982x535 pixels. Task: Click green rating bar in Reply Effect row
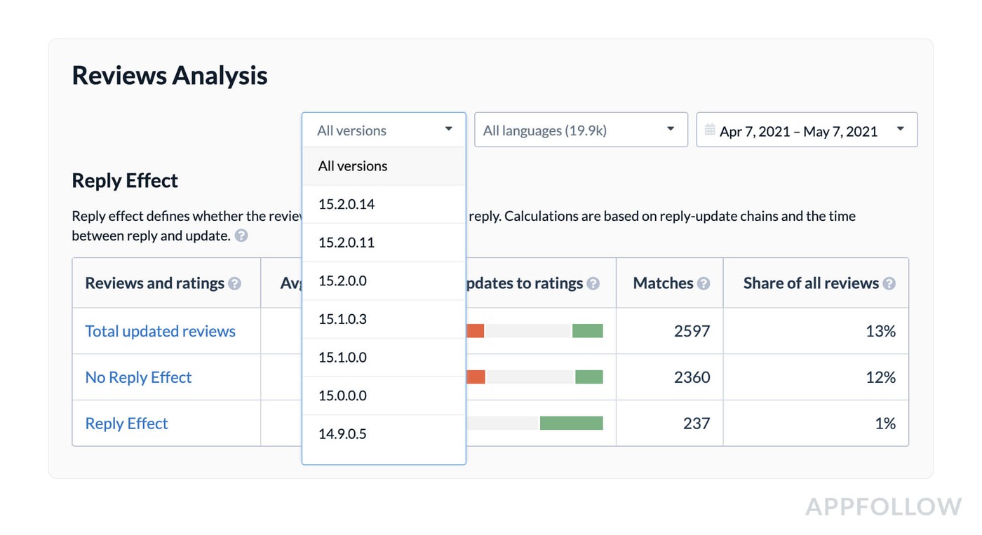point(571,423)
